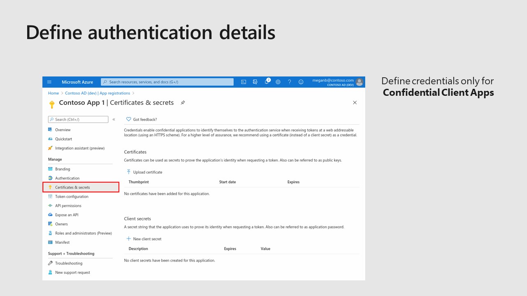Image resolution: width=527 pixels, height=296 pixels.
Task: Collapse the left navigation menu chevron
Action: tap(114, 120)
